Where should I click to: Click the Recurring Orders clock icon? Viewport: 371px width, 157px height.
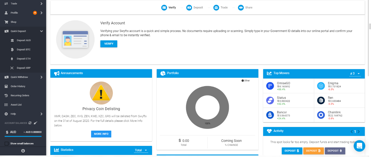[6, 95]
